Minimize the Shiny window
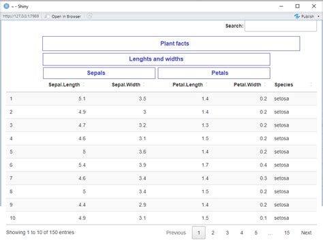323x247 pixels. pyautogui.click(x=281, y=6)
